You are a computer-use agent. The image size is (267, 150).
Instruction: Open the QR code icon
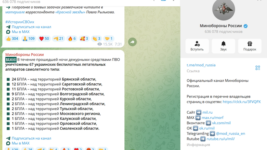pyautogui.click(x=258, y=68)
